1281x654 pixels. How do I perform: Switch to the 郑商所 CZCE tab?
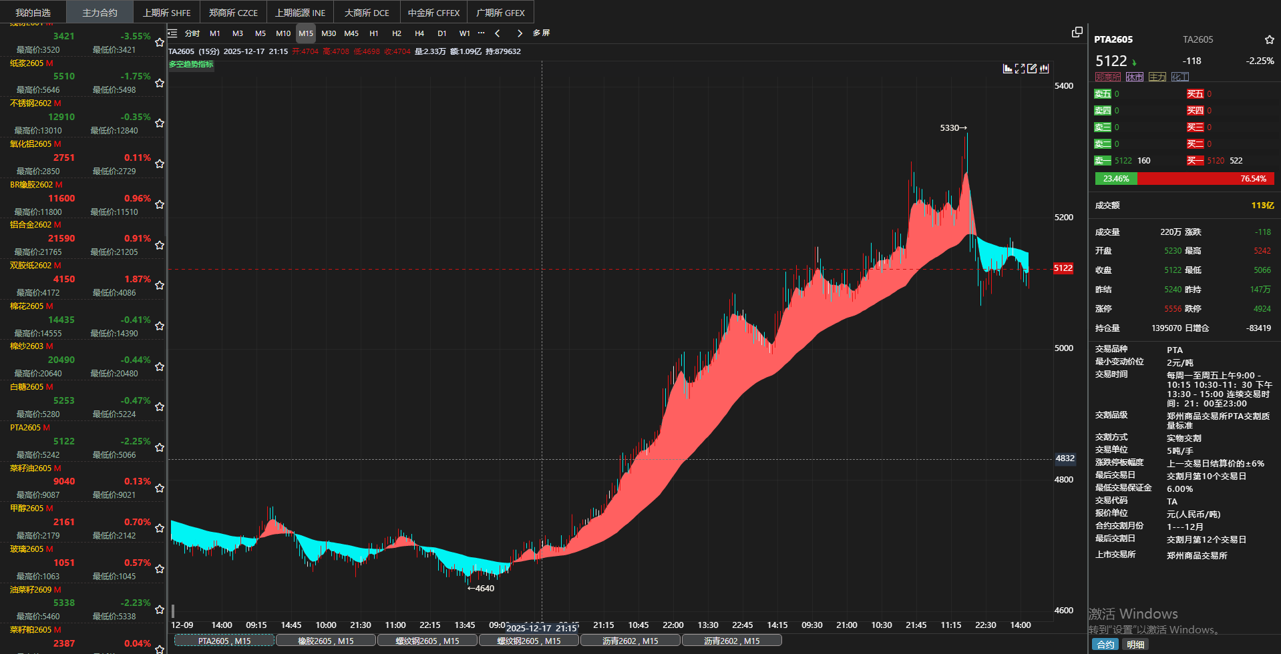click(x=233, y=13)
